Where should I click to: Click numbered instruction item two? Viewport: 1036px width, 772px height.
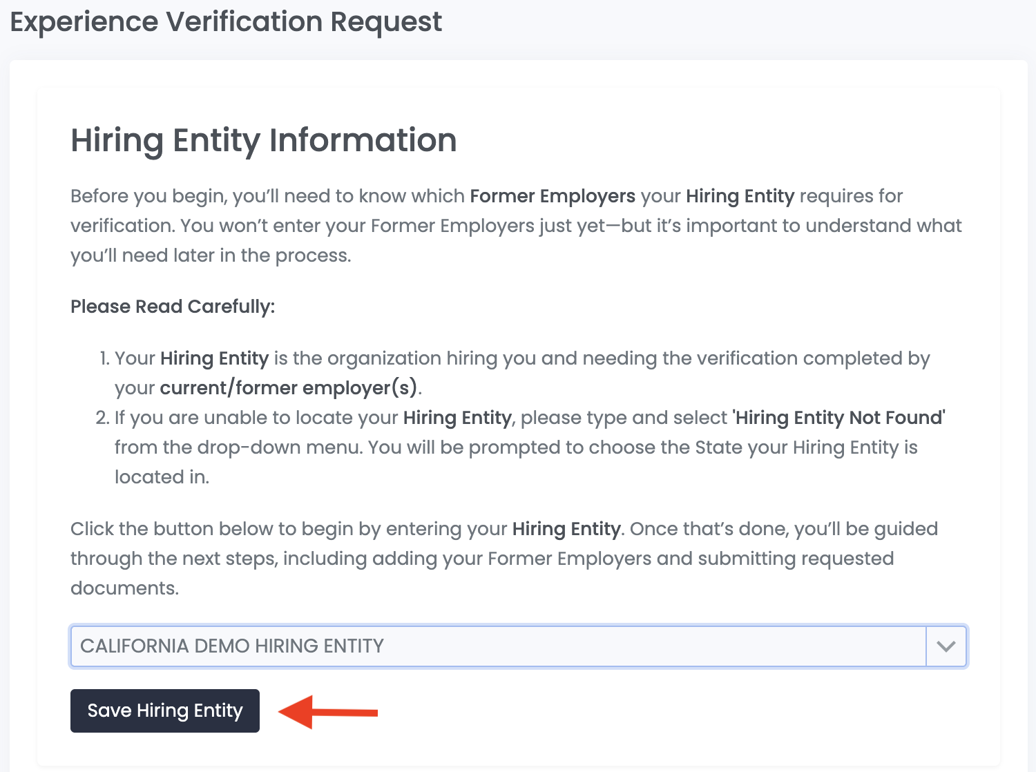pos(518,447)
